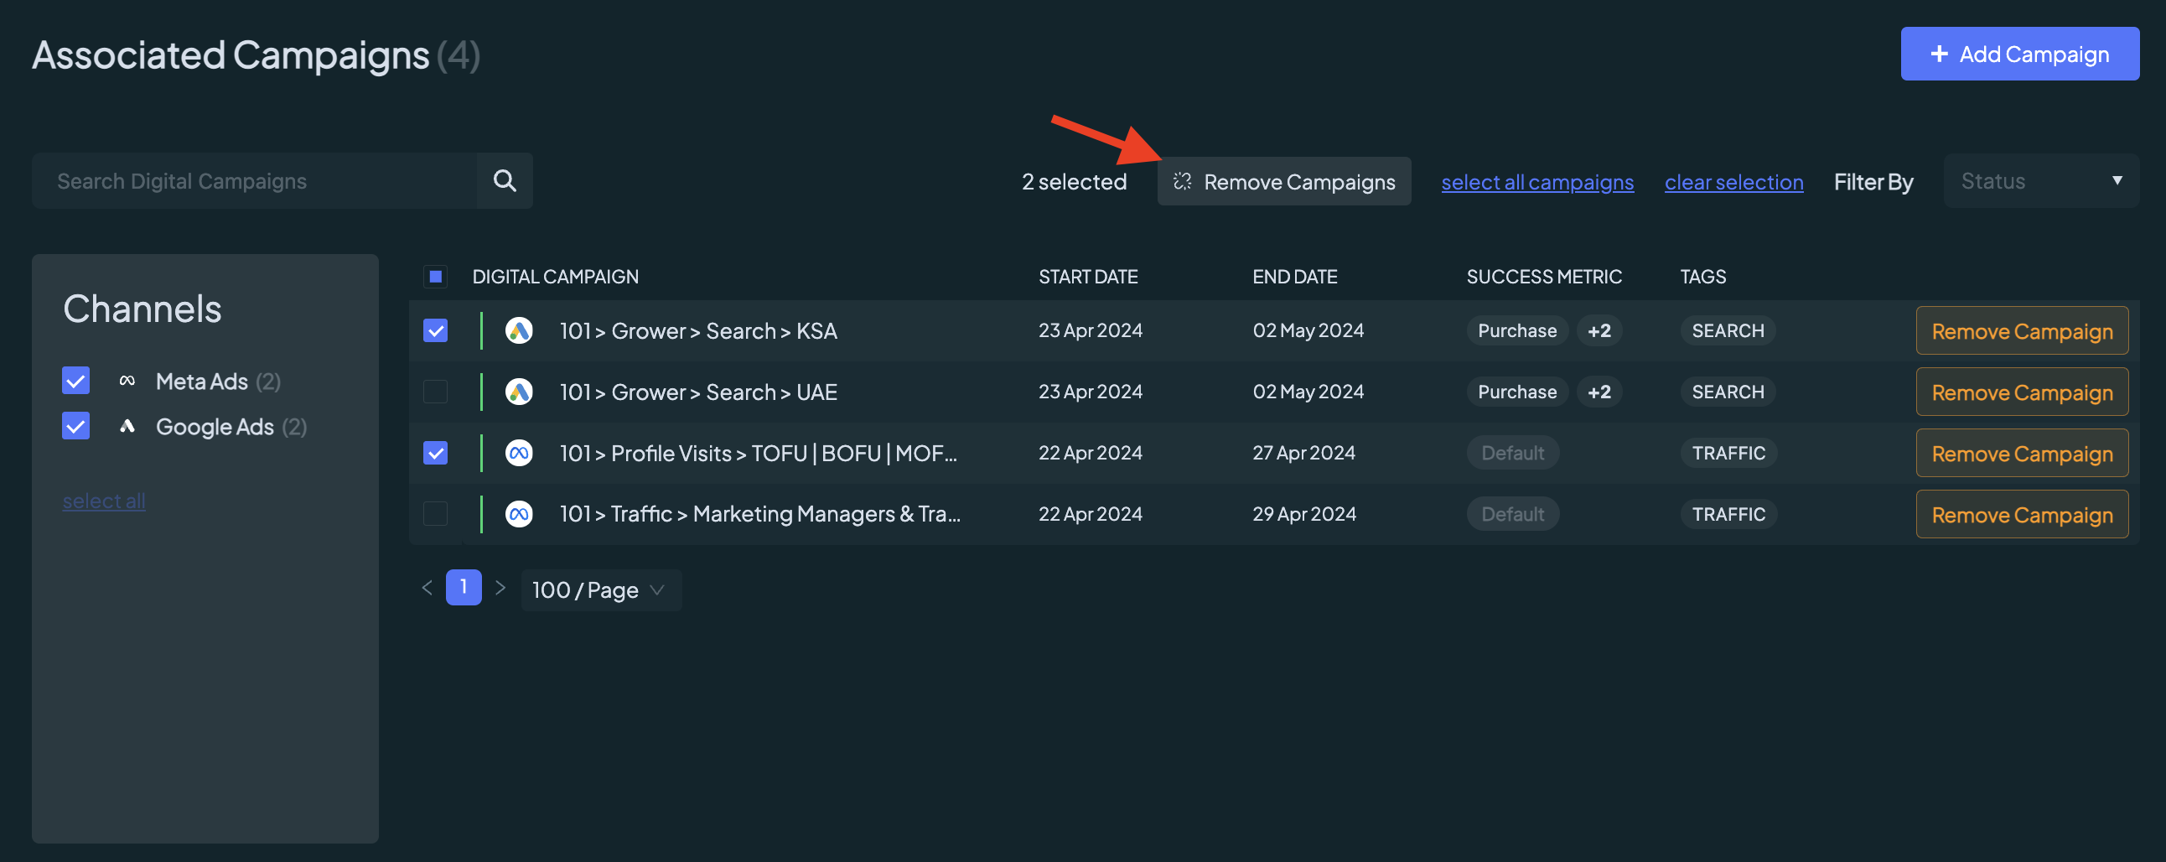2166x862 pixels.
Task: Click end date 27 Apr 2024
Action: tap(1303, 454)
